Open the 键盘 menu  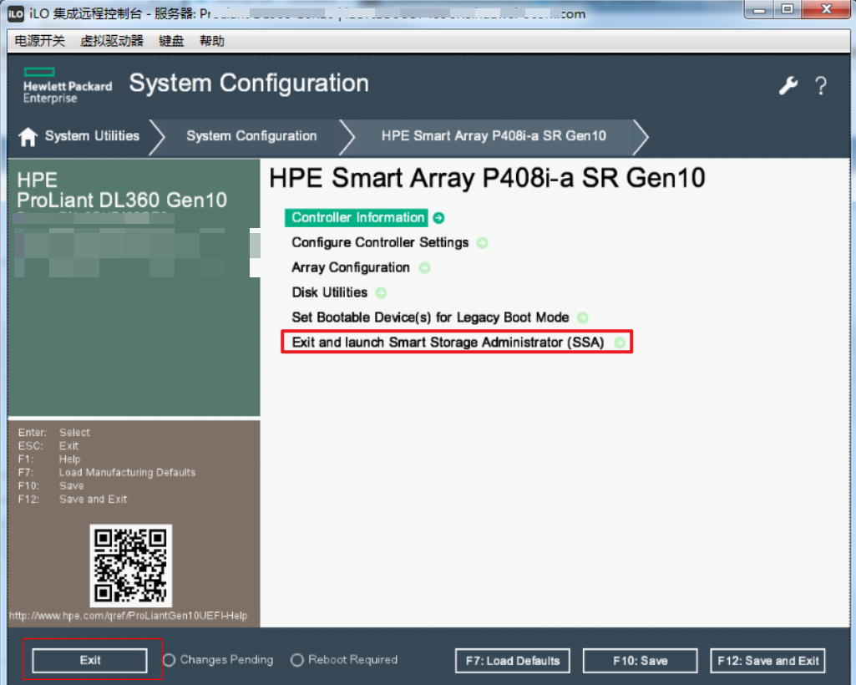pos(171,41)
